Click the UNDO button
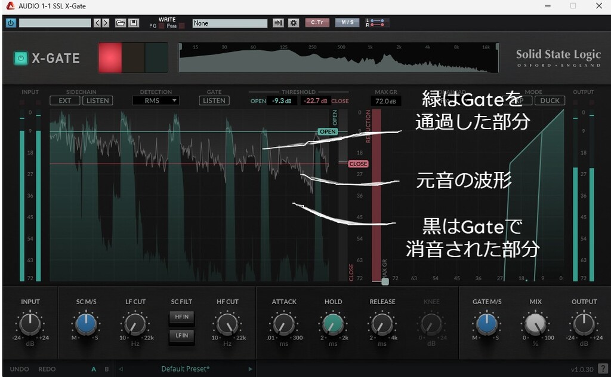The image size is (611, 377). pos(19,369)
